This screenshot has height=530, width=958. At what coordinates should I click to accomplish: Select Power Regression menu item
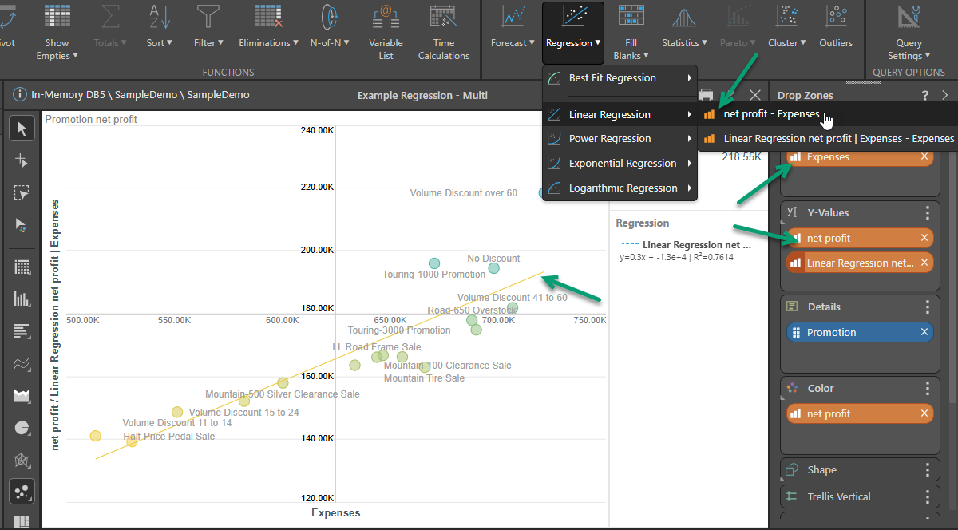620,139
